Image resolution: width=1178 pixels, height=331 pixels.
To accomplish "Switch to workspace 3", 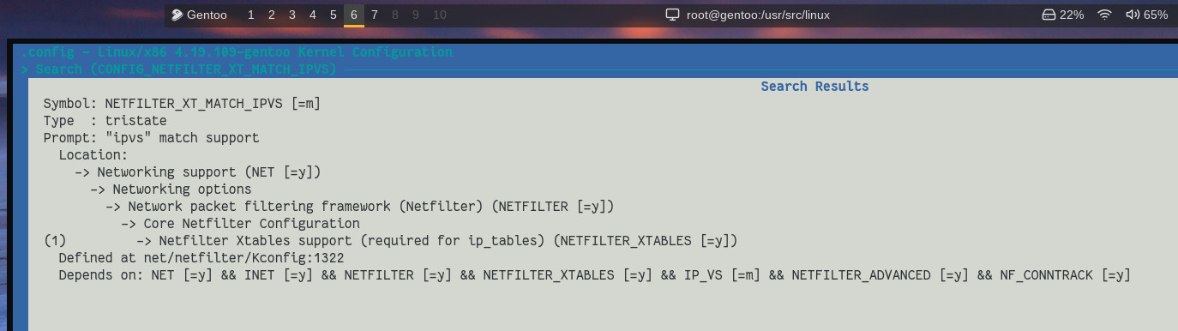I will [291, 15].
